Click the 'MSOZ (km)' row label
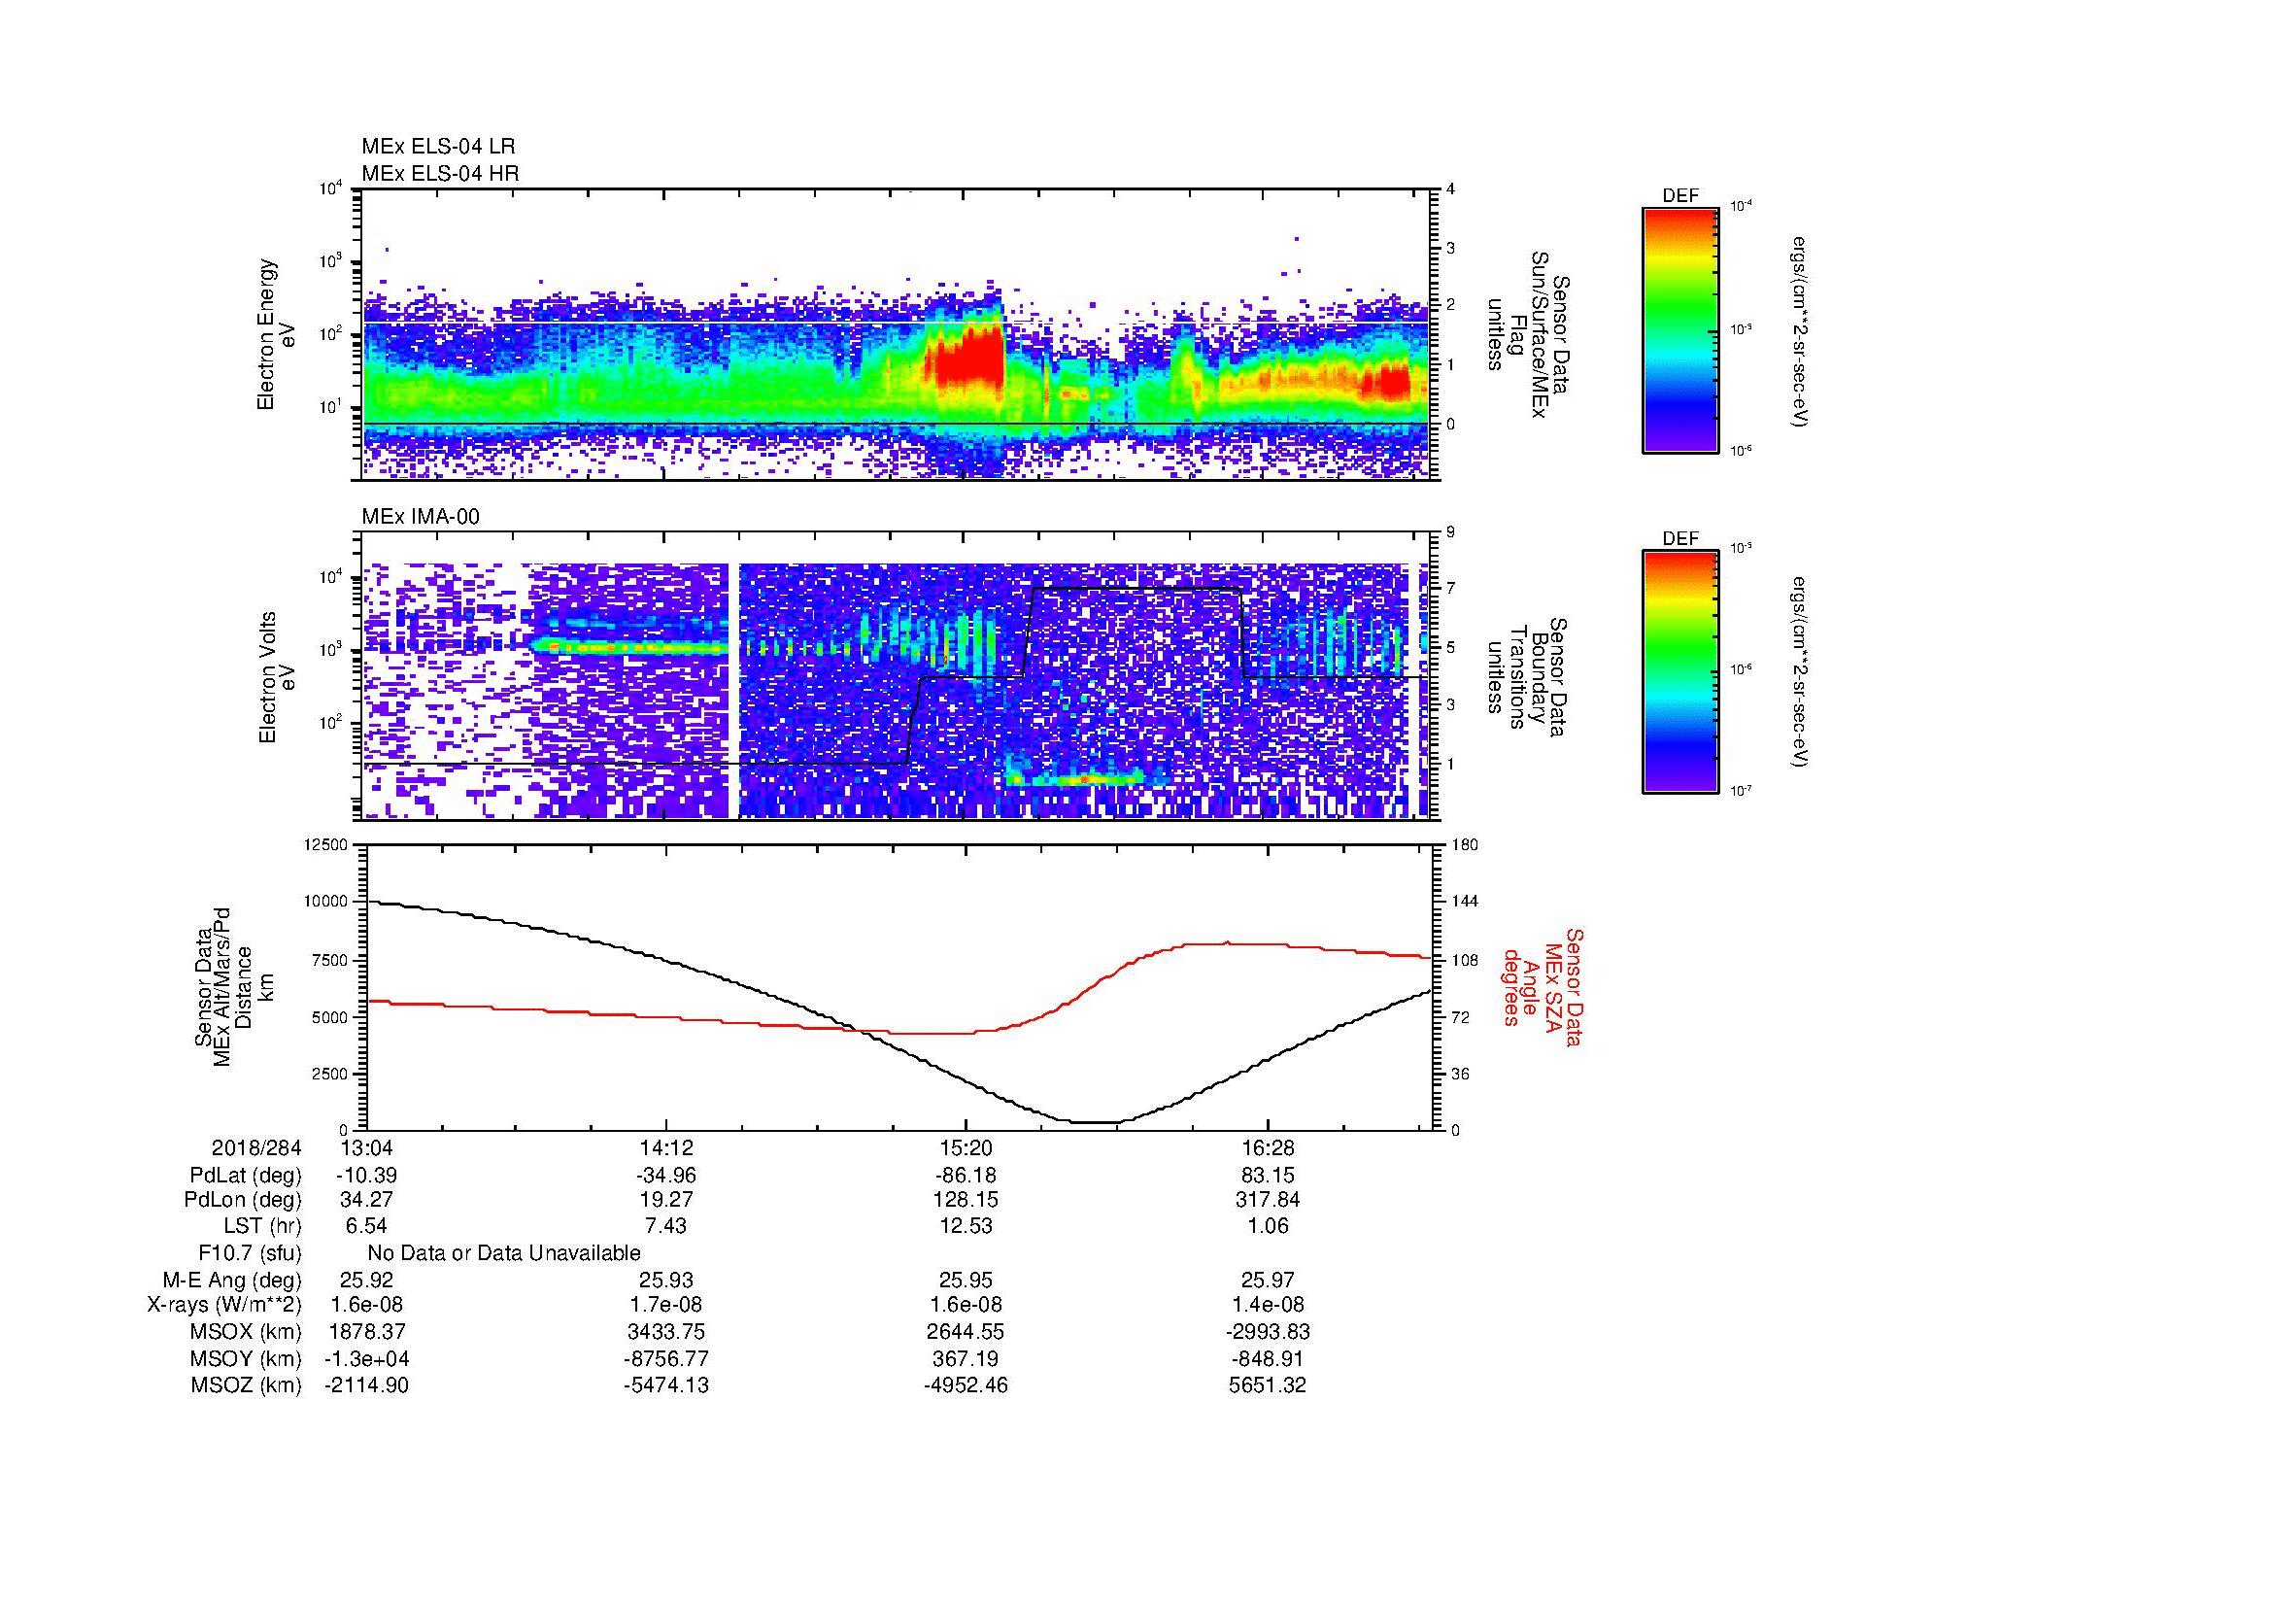 pyautogui.click(x=247, y=1385)
